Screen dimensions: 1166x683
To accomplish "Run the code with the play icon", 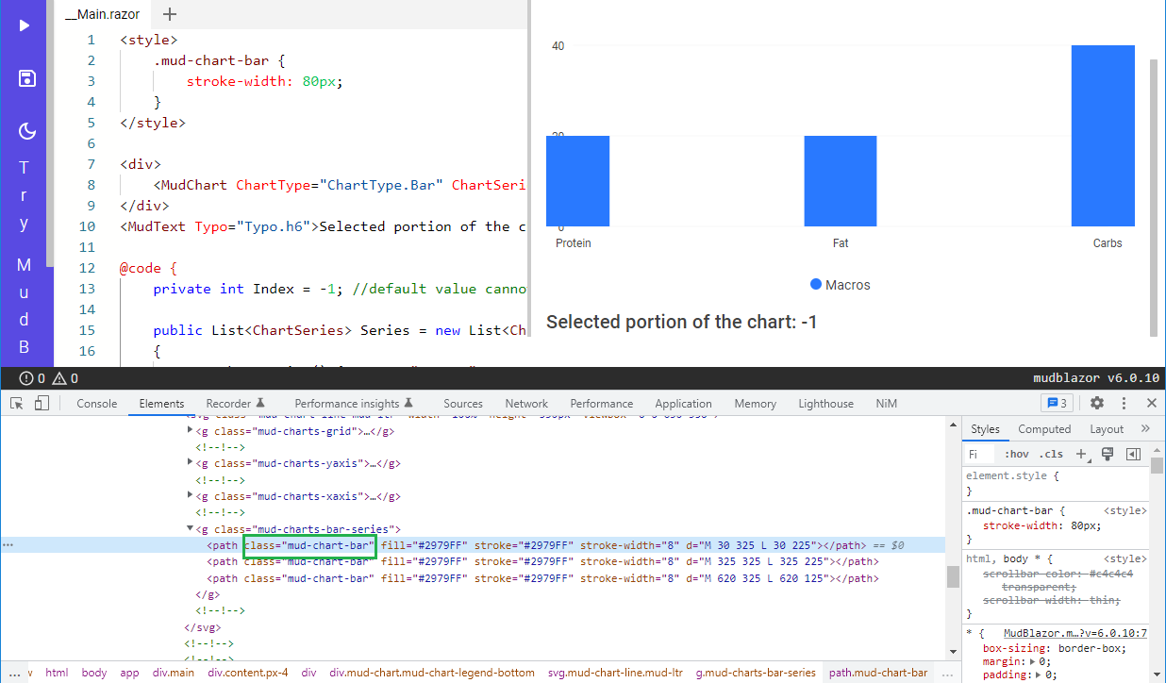I will click(x=24, y=25).
